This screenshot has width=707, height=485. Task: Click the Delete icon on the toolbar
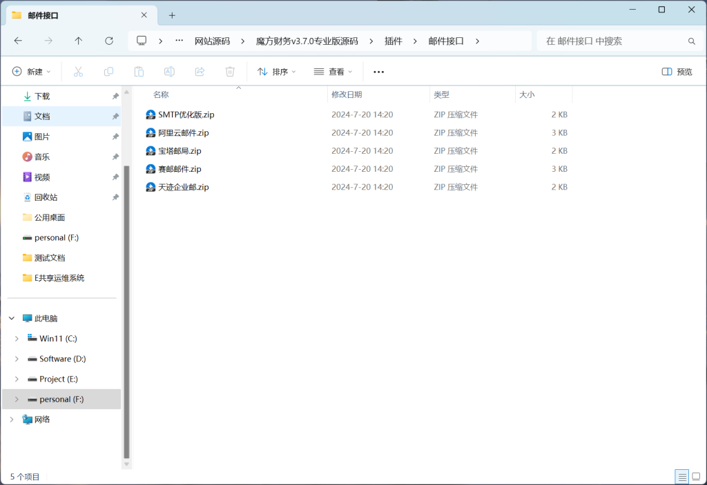point(230,71)
